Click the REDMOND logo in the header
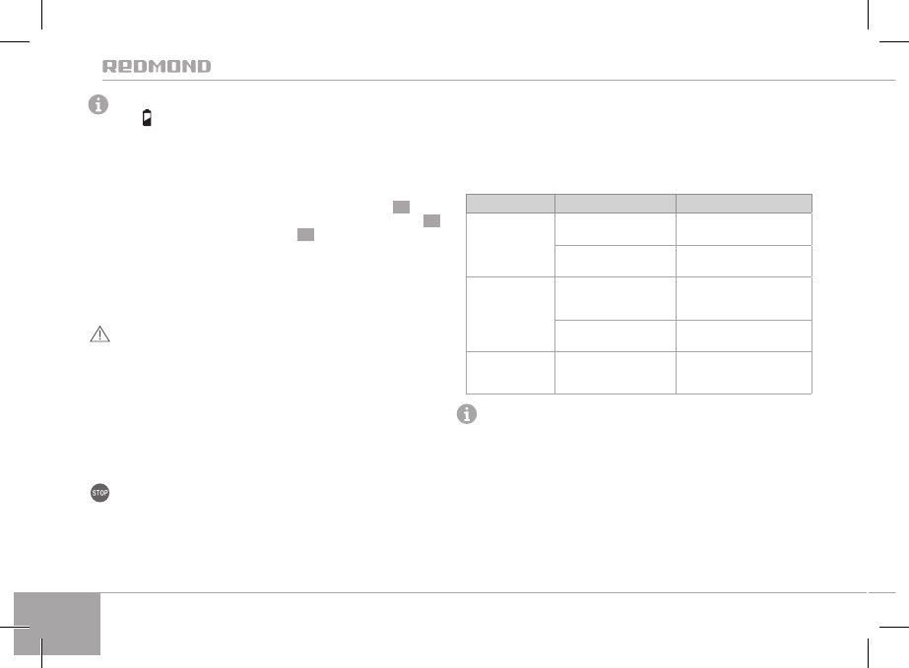The width and height of the screenshot is (909, 668). click(x=158, y=67)
